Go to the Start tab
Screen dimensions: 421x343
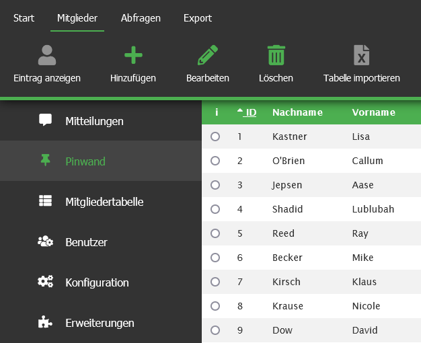coord(24,18)
